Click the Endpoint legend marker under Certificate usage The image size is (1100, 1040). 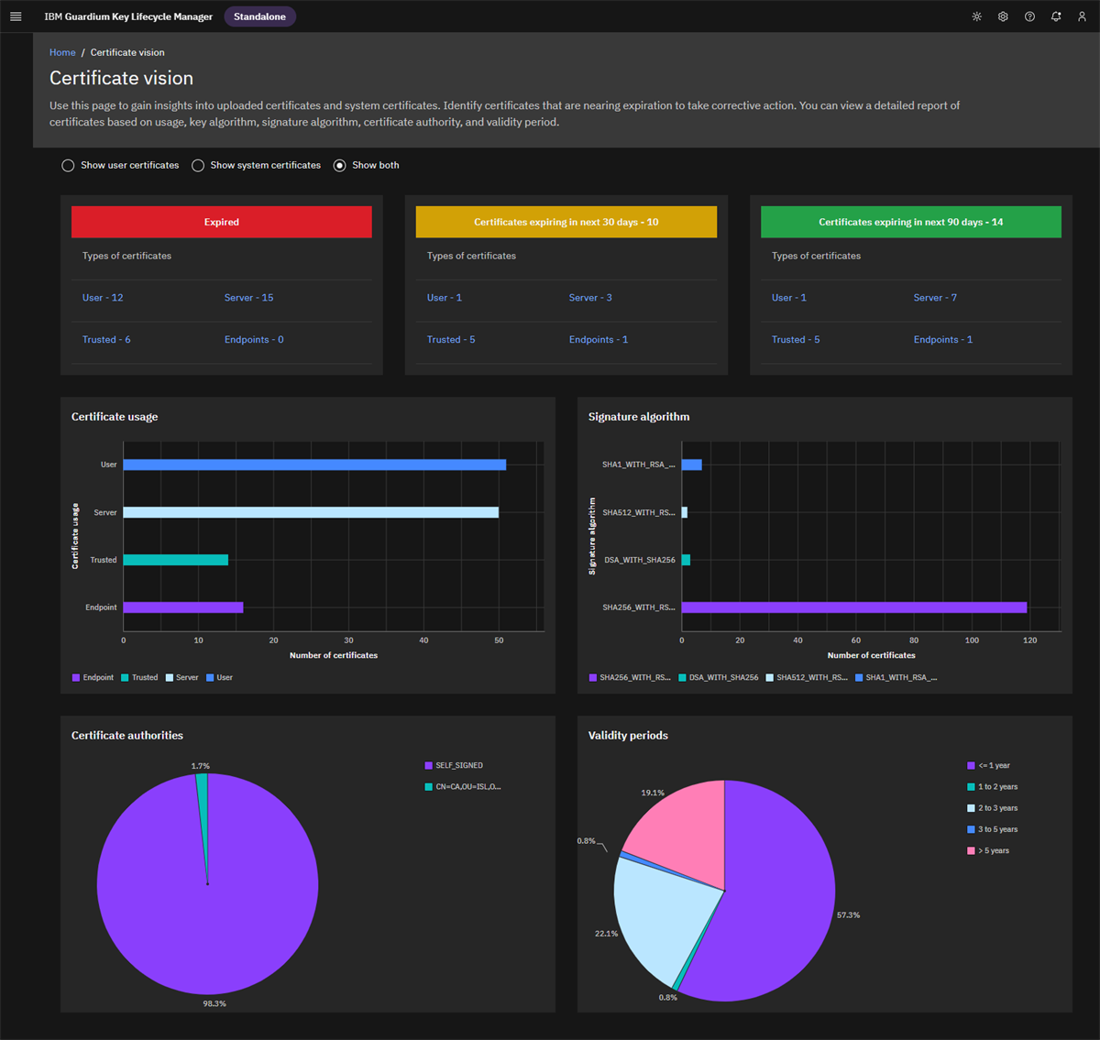[75, 677]
